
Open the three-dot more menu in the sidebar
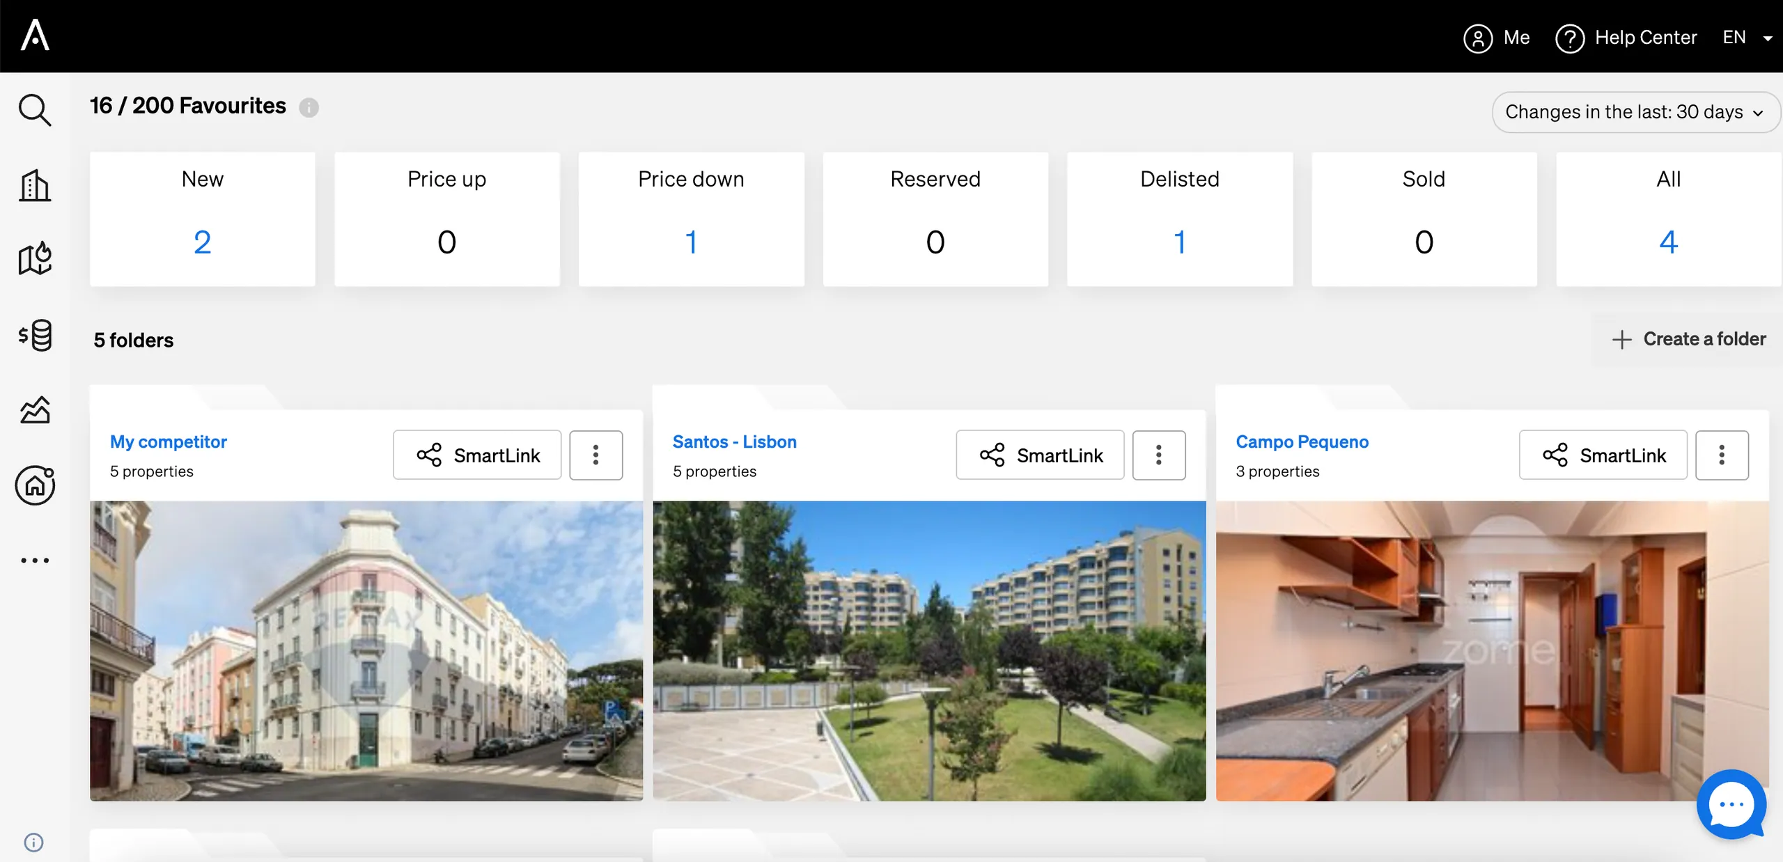pos(35,561)
